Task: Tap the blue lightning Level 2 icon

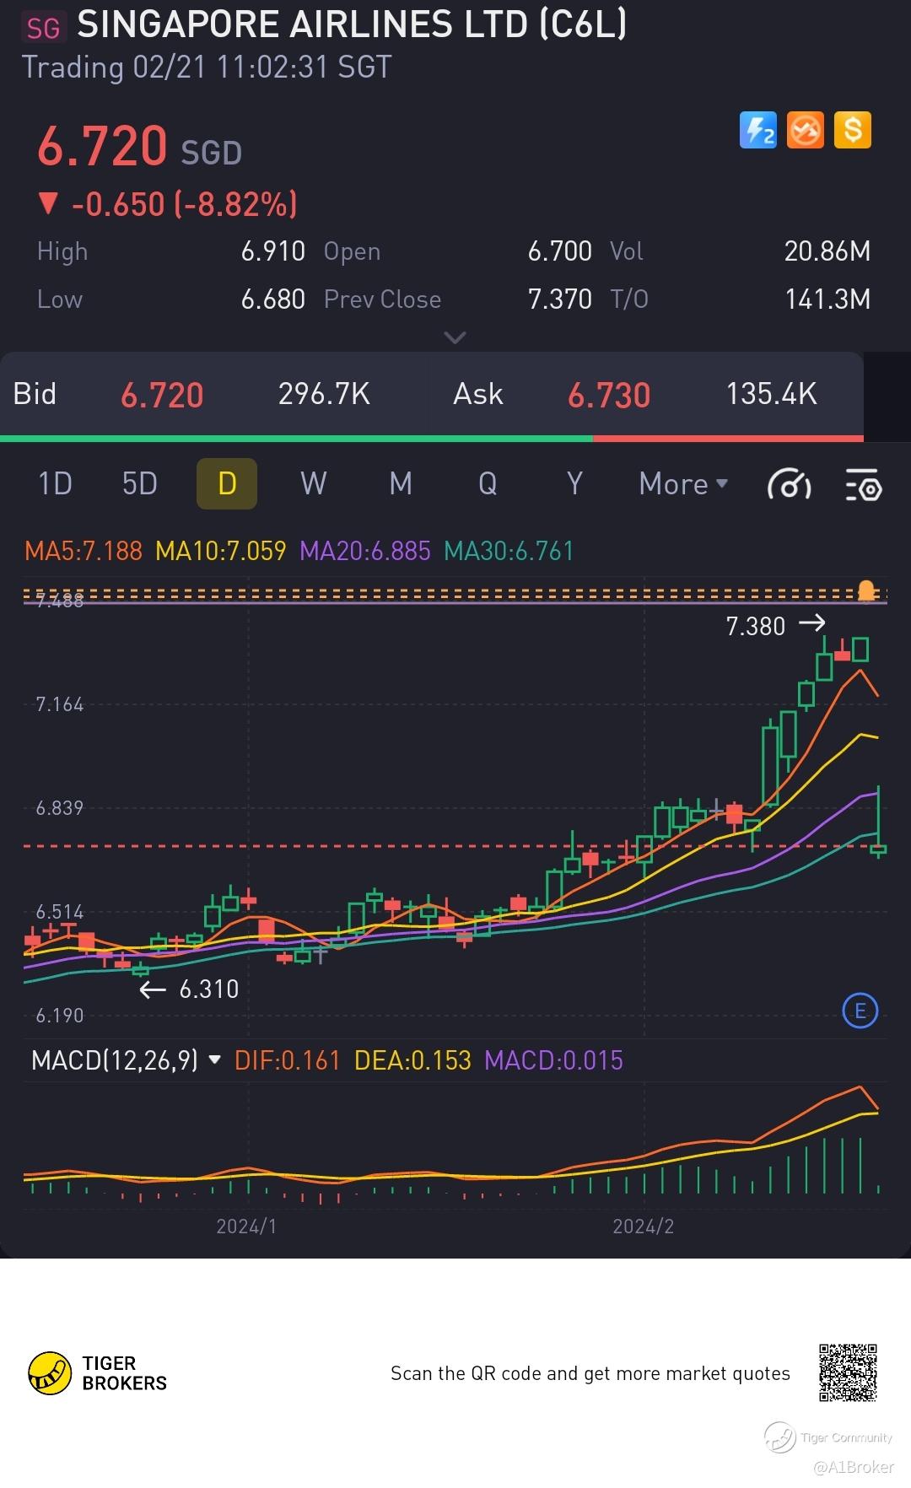Action: point(757,131)
